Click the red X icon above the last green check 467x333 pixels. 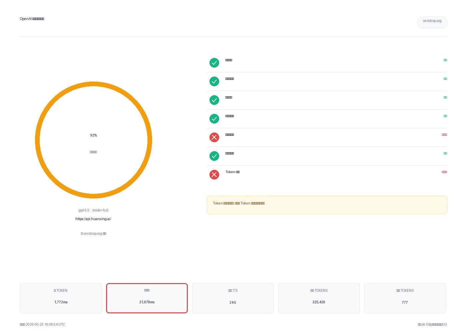(x=214, y=138)
